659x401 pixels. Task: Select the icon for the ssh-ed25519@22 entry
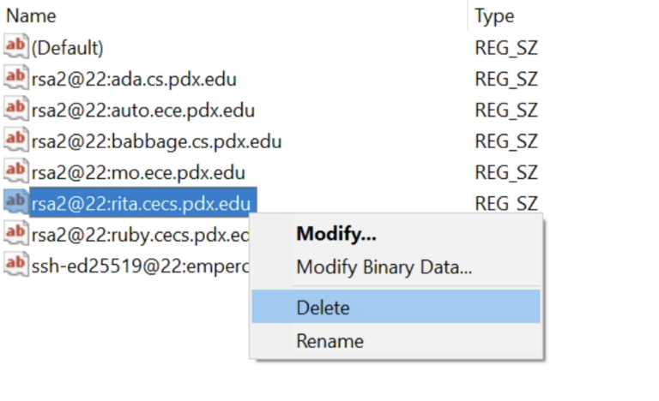15,265
